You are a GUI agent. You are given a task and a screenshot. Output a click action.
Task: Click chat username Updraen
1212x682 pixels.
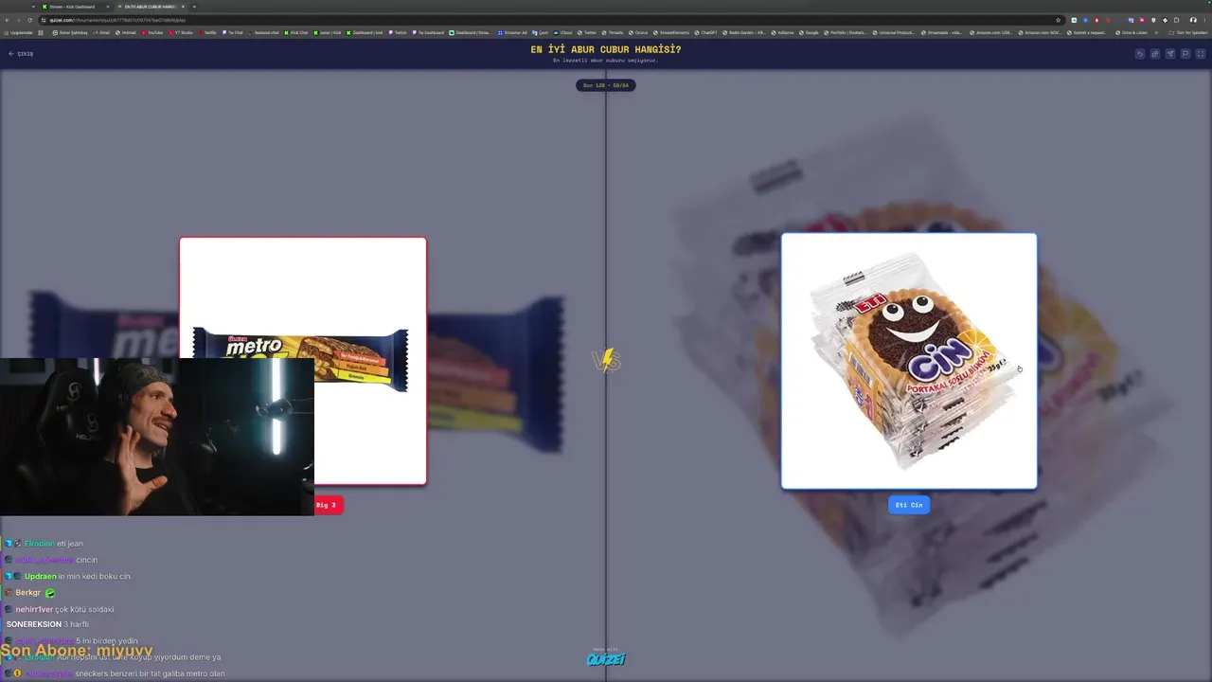point(40,576)
